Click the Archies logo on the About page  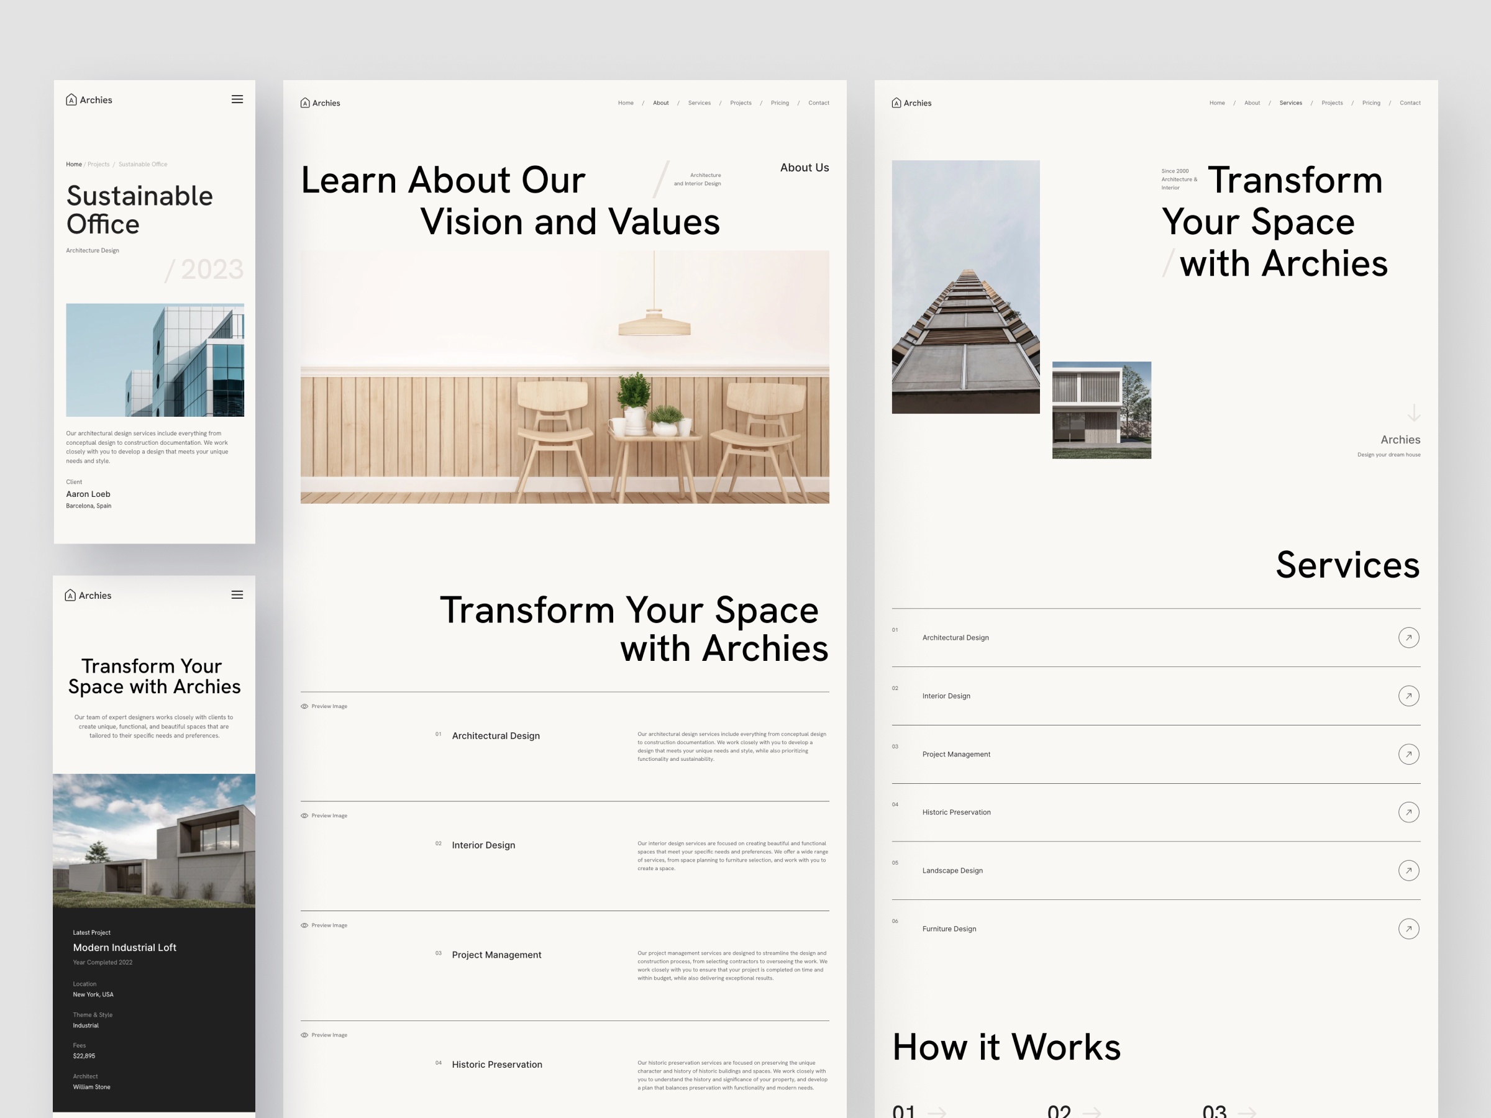[x=320, y=103]
